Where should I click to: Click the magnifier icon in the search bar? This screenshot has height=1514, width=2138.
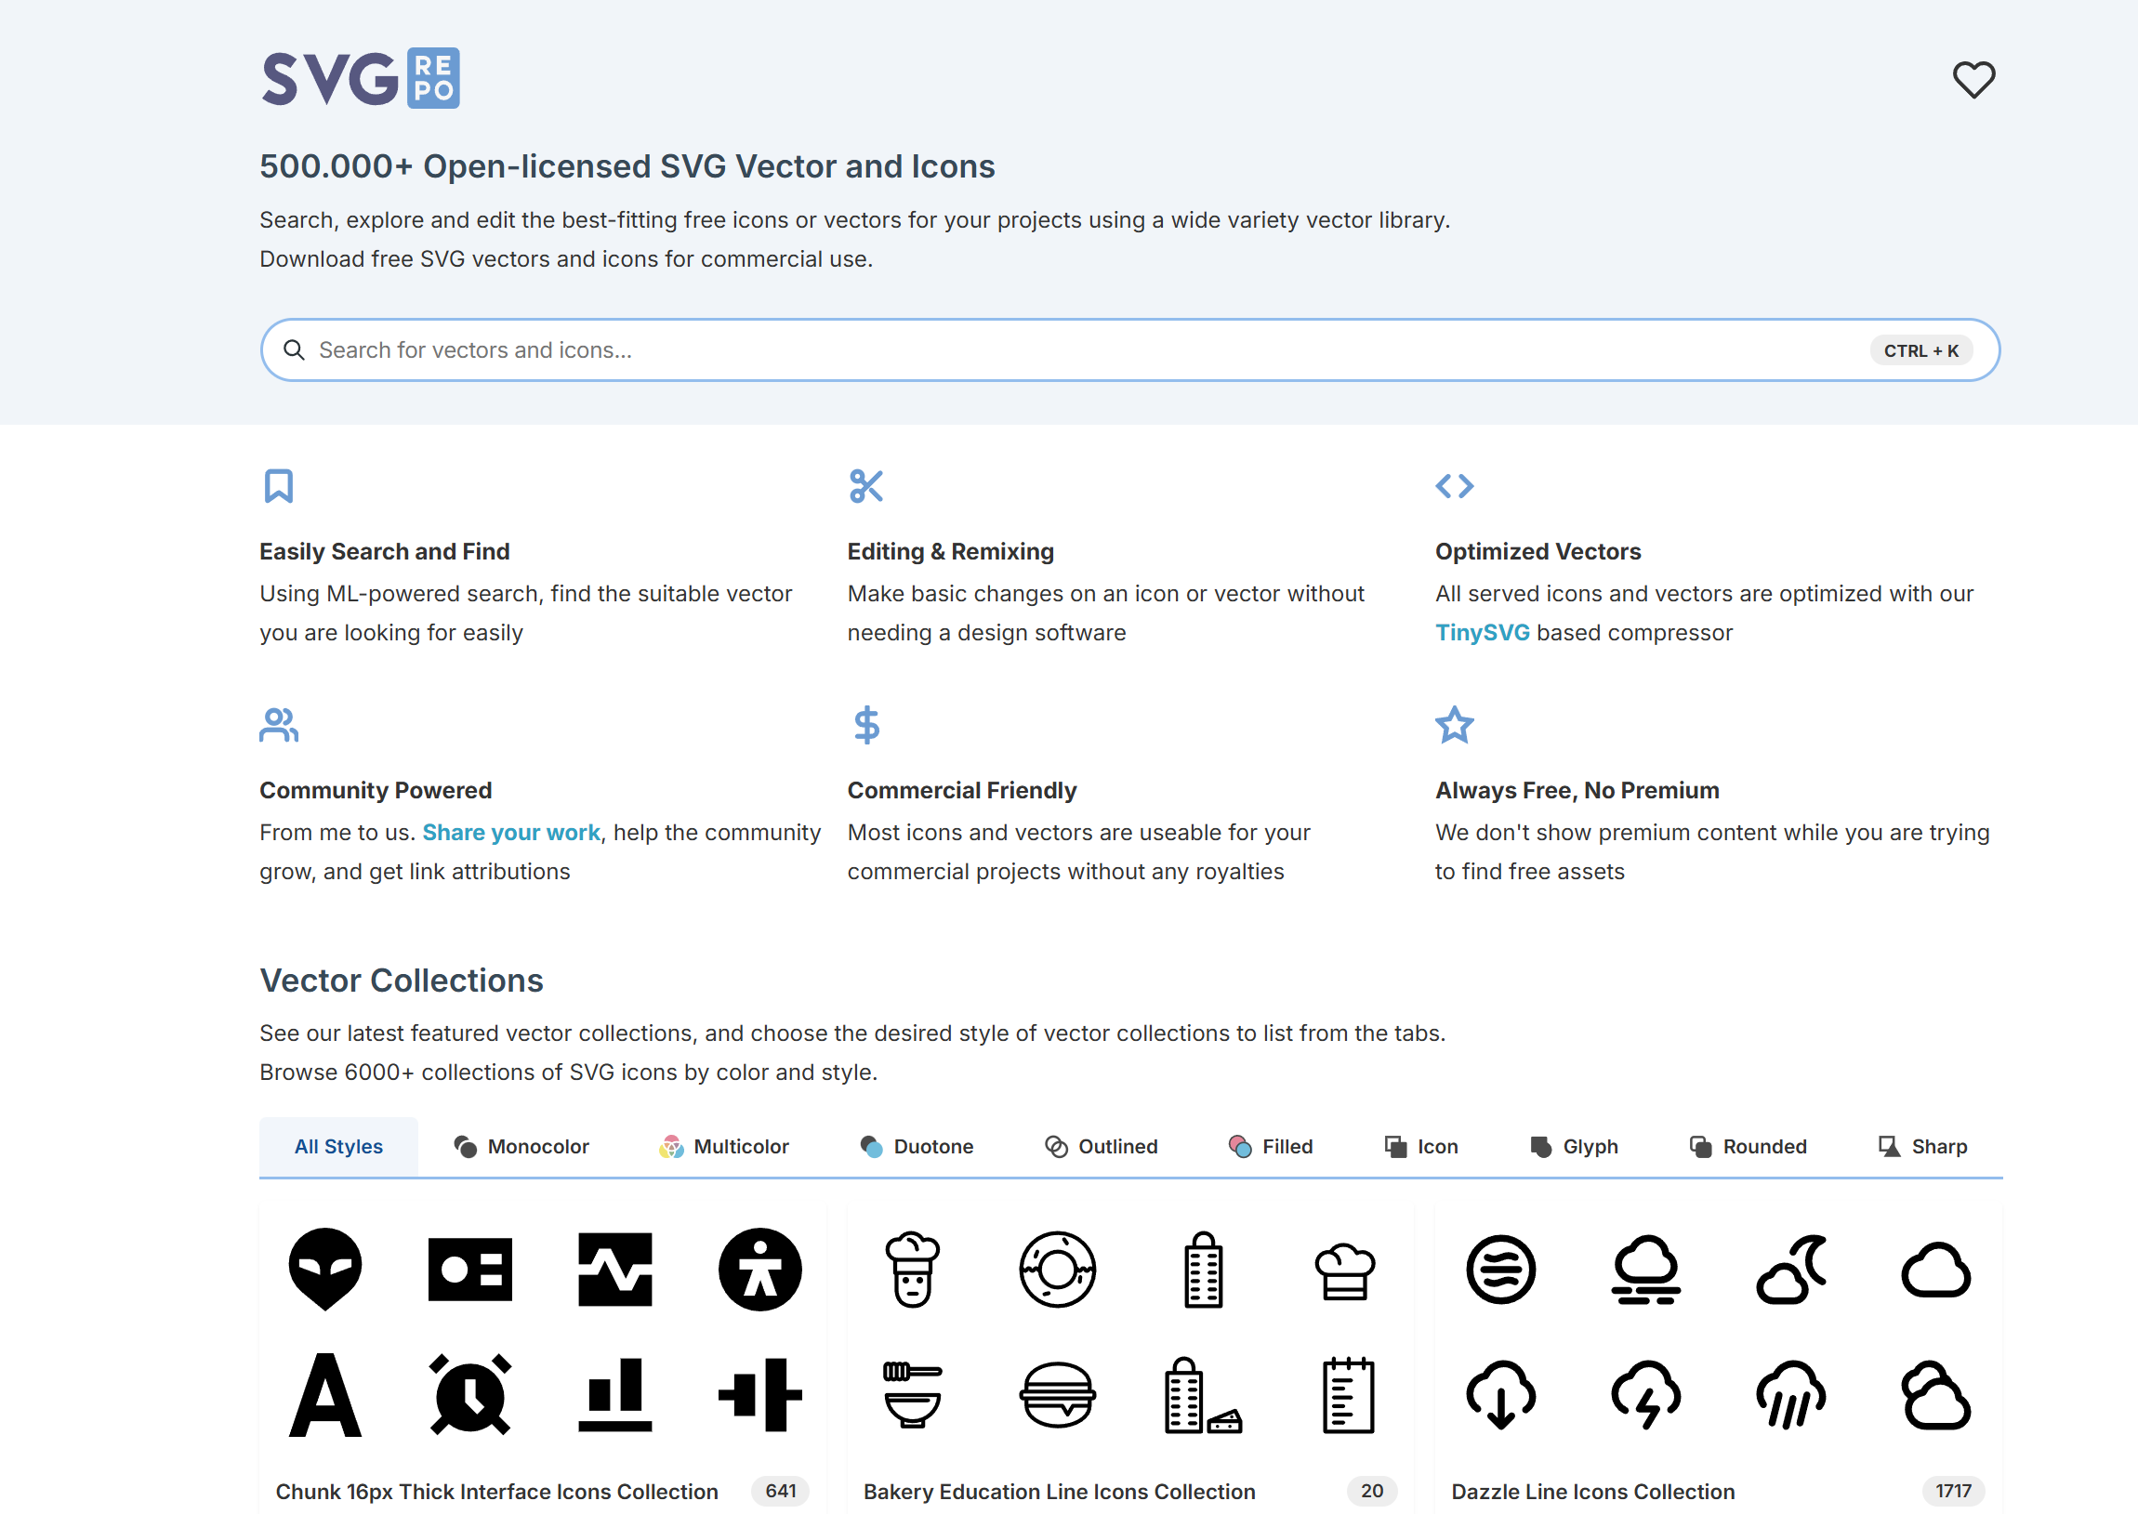[x=294, y=349]
